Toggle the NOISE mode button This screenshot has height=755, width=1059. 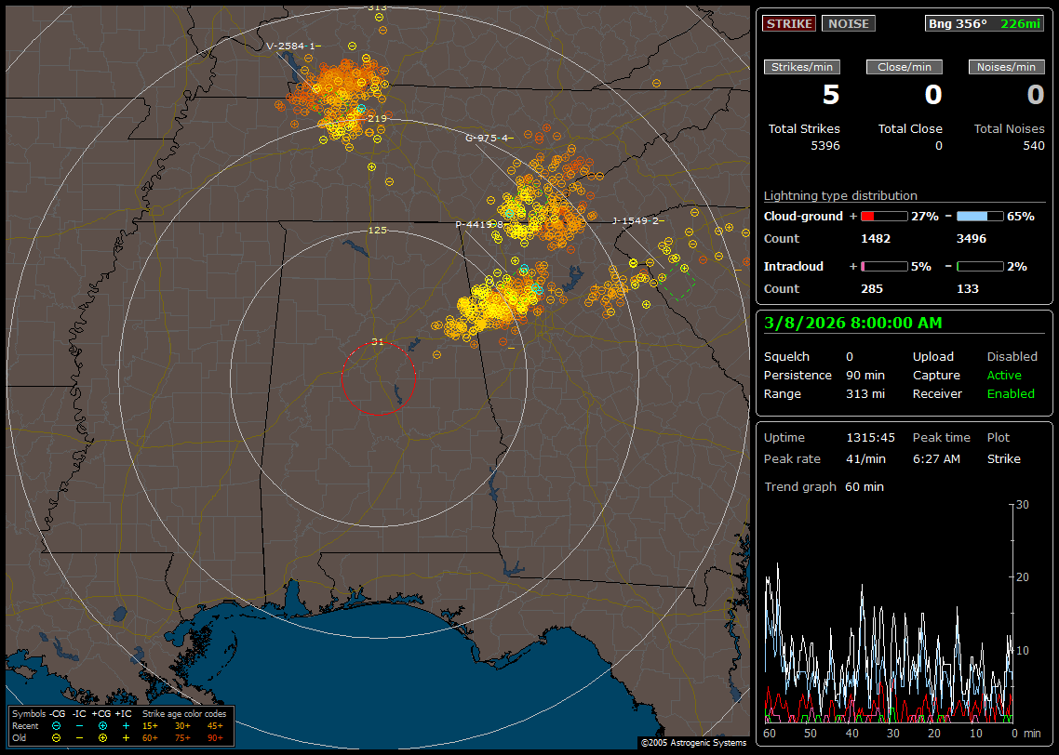[x=848, y=23]
